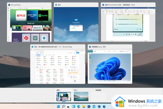Open the Widgets panel from the taskbar
This screenshot has height=109, width=163.
pos(73,106)
